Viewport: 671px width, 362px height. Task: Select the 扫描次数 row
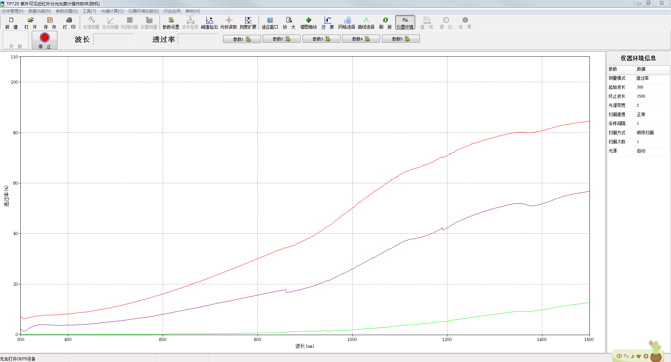(x=638, y=142)
